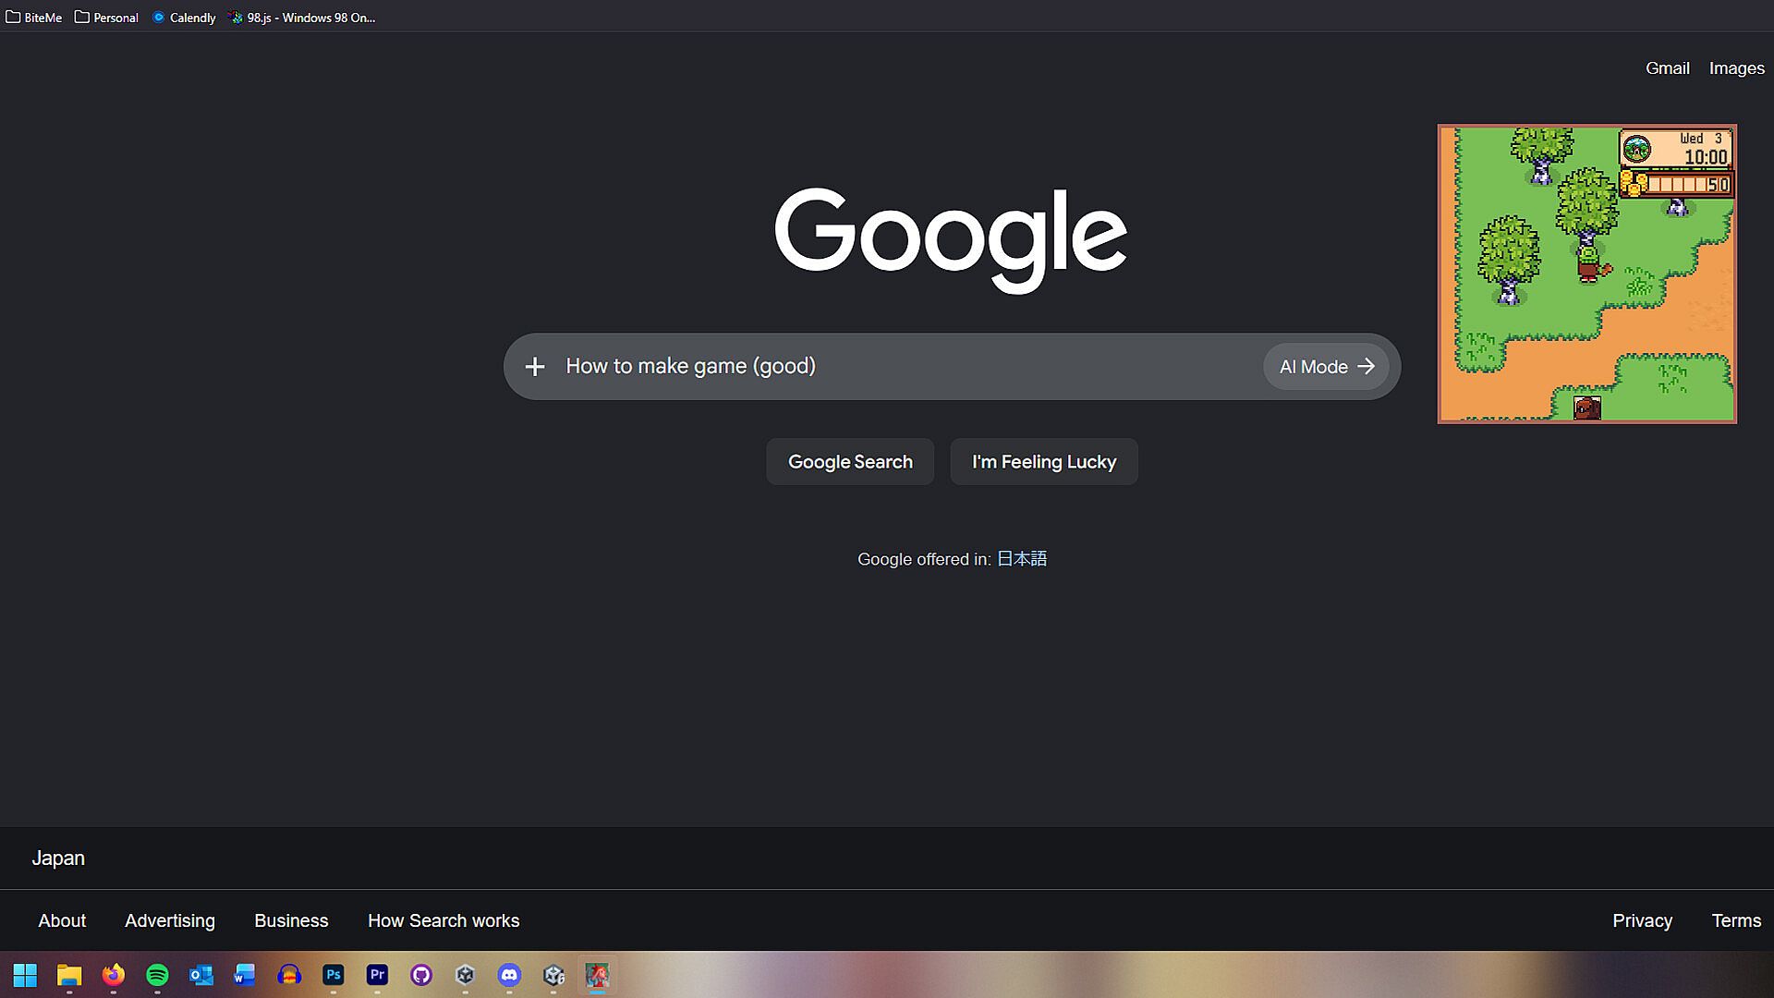
Task: Click the Google Search button
Action: 850,462
